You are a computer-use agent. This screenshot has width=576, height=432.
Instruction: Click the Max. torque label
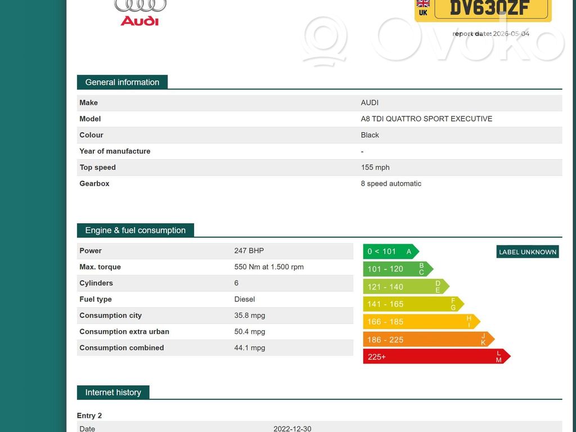(x=100, y=267)
